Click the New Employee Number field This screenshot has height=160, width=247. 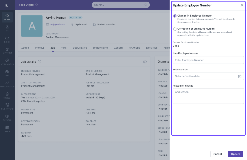[208, 60]
